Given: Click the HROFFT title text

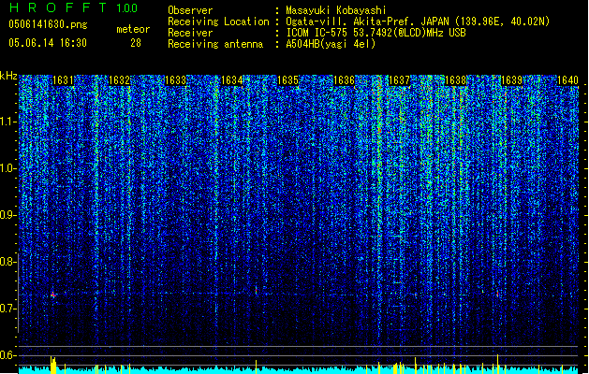Looking at the screenshot, I should click(x=58, y=7).
